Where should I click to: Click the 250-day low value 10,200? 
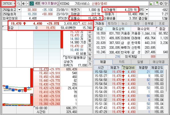click(x=32, y=14)
